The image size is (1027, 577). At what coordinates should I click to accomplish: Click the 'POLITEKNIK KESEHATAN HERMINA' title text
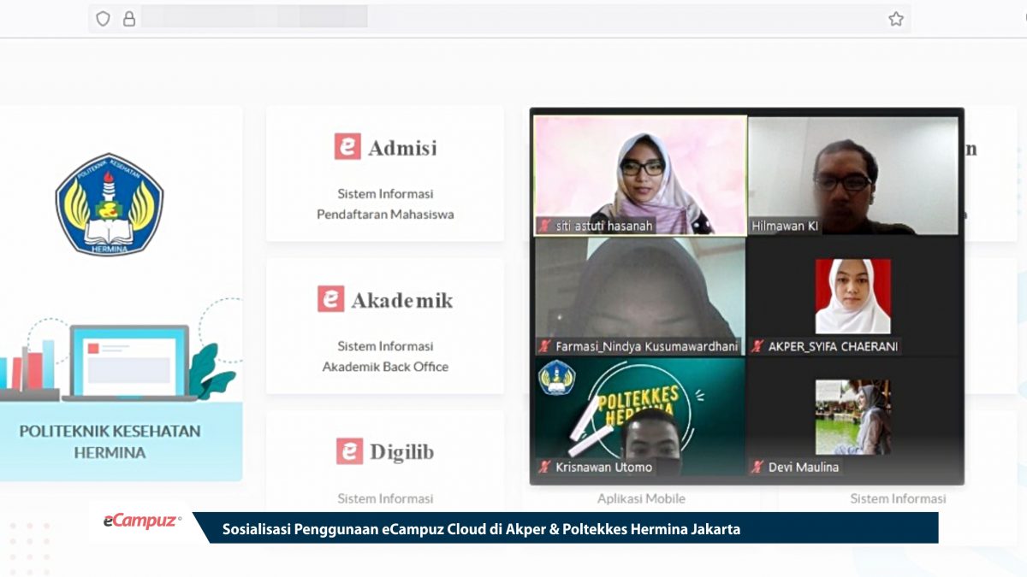click(110, 441)
